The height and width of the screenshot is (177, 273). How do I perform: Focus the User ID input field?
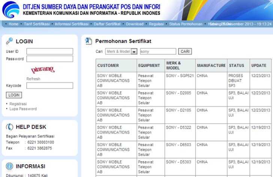point(49,51)
